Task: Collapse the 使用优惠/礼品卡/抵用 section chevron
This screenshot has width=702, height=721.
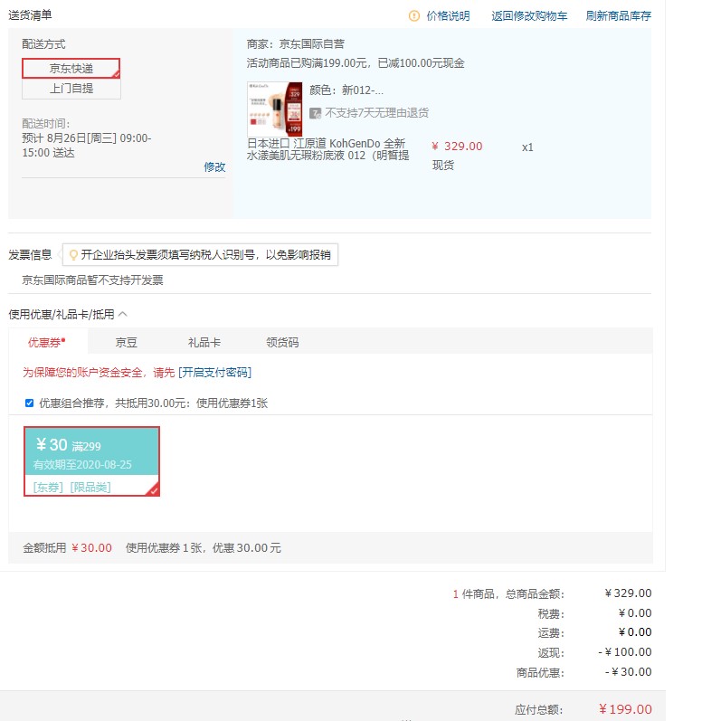Action: (123, 314)
